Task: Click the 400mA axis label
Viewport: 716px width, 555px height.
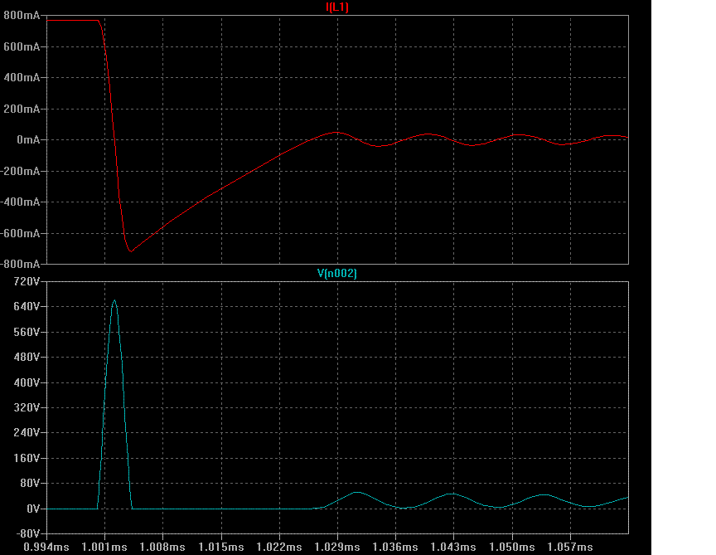Action: point(22,78)
